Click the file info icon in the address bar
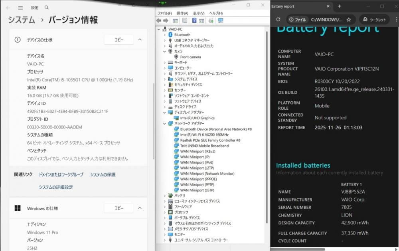 click(x=291, y=20)
